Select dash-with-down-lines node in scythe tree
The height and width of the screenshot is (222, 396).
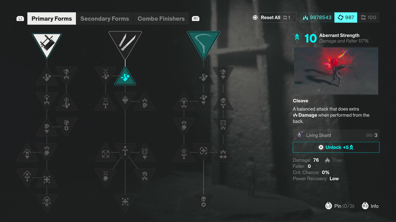203,99
